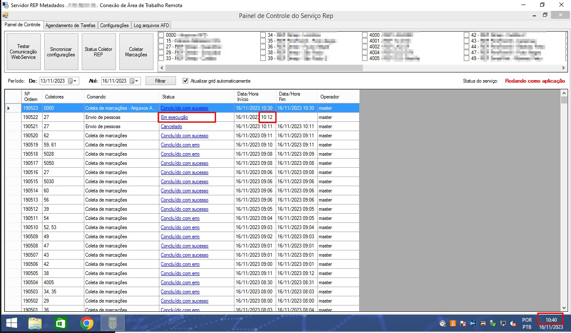The width and height of the screenshot is (571, 333).
Task: Uncheck 'Atualizar grid automaticamente'
Action: click(x=186, y=81)
